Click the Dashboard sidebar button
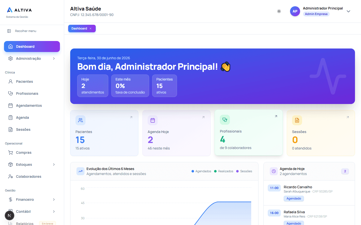 coord(32,46)
